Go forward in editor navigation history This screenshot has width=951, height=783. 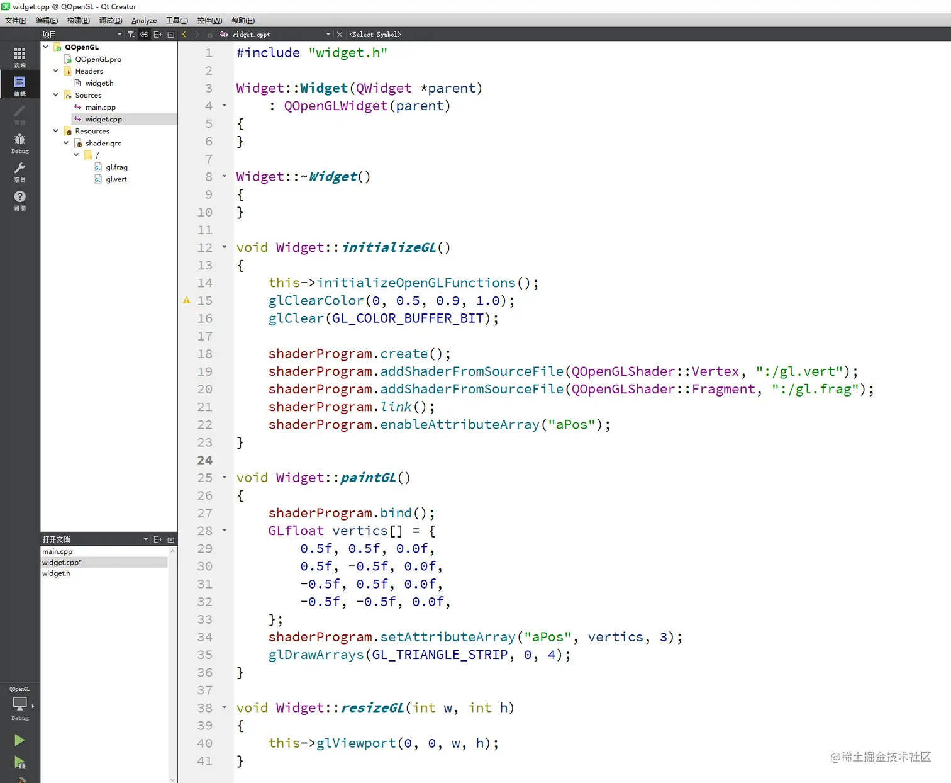click(197, 35)
